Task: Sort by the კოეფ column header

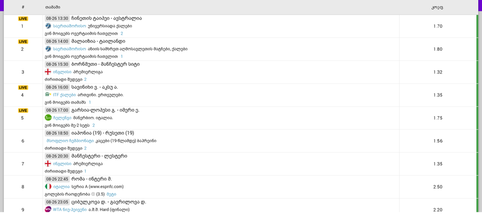Action: (x=437, y=8)
